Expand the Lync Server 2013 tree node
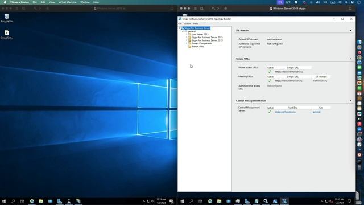Viewport: 364px width, 205px height. [x=187, y=34]
